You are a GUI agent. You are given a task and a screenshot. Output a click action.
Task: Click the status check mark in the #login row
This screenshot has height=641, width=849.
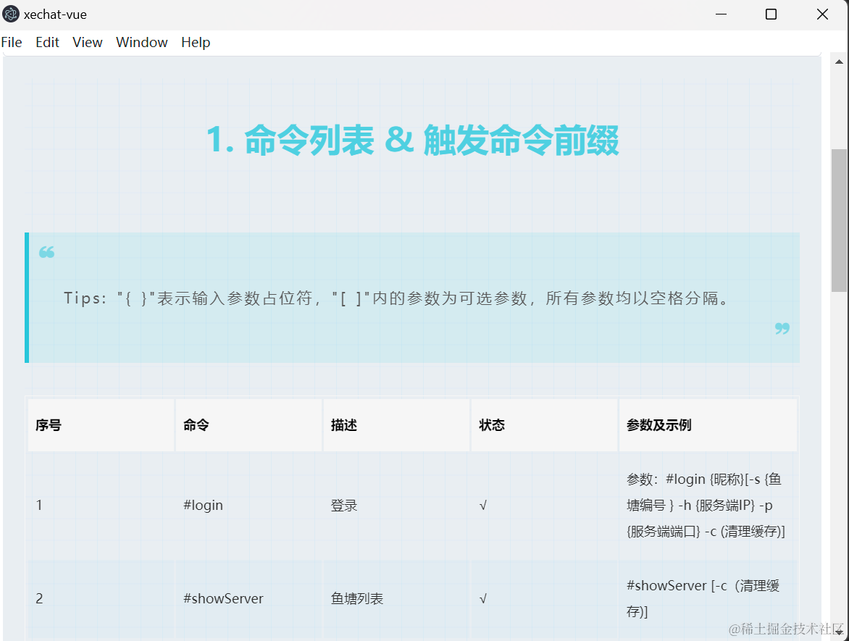pos(483,505)
